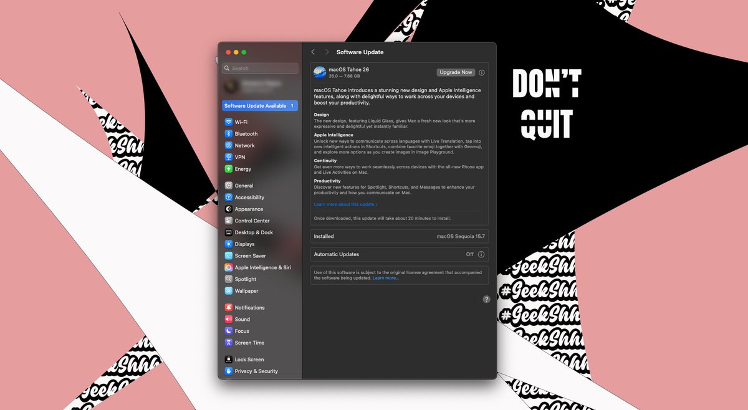Click the macOS Tahoe 26 update icon
The width and height of the screenshot is (748, 410).
[x=320, y=72]
